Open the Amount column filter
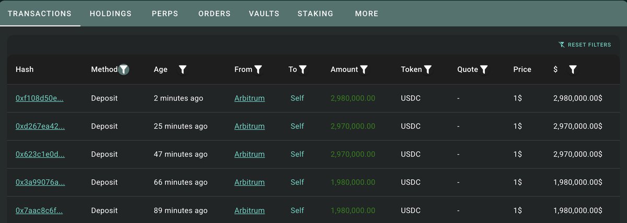Image resolution: width=627 pixels, height=223 pixels. click(x=364, y=69)
